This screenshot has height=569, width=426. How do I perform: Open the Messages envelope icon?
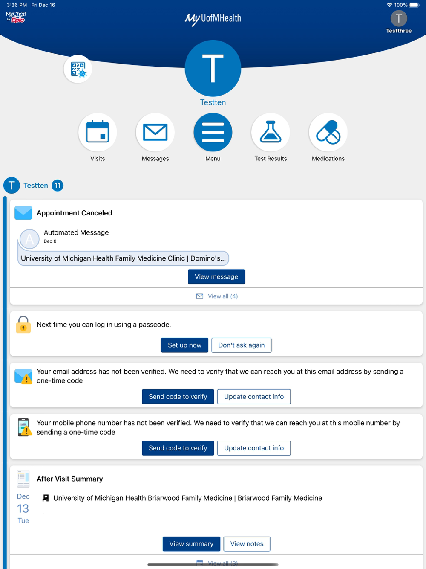click(x=155, y=132)
